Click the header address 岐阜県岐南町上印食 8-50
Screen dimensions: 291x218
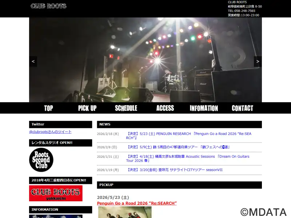(245, 7)
